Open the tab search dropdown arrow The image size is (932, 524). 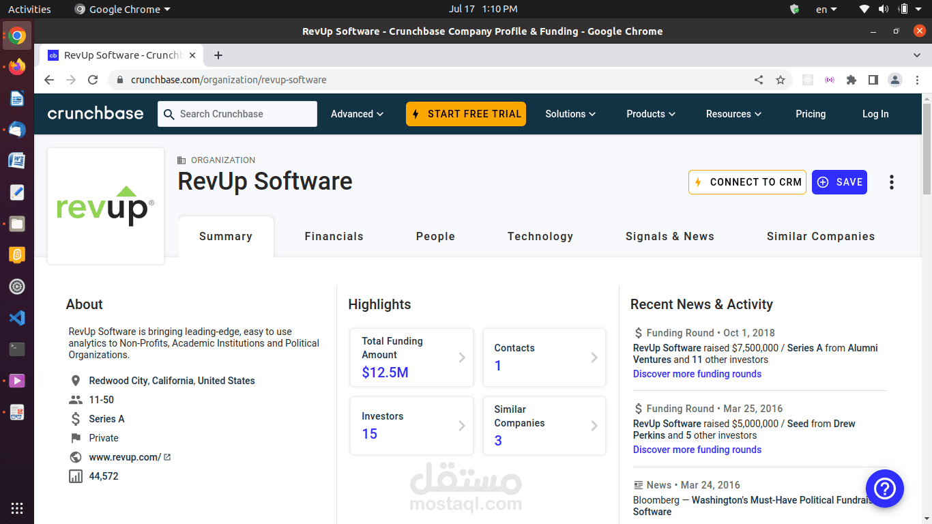pyautogui.click(x=917, y=55)
